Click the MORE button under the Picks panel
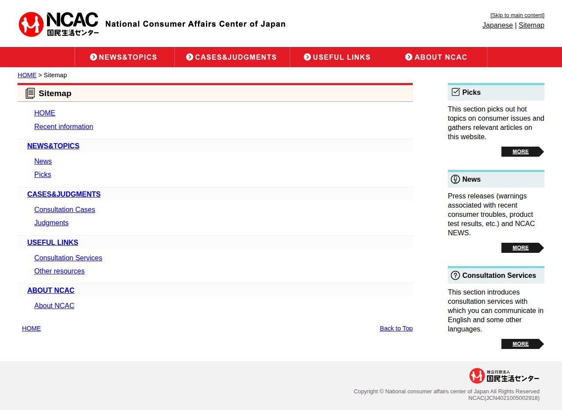The height and width of the screenshot is (410, 562). 522,151
